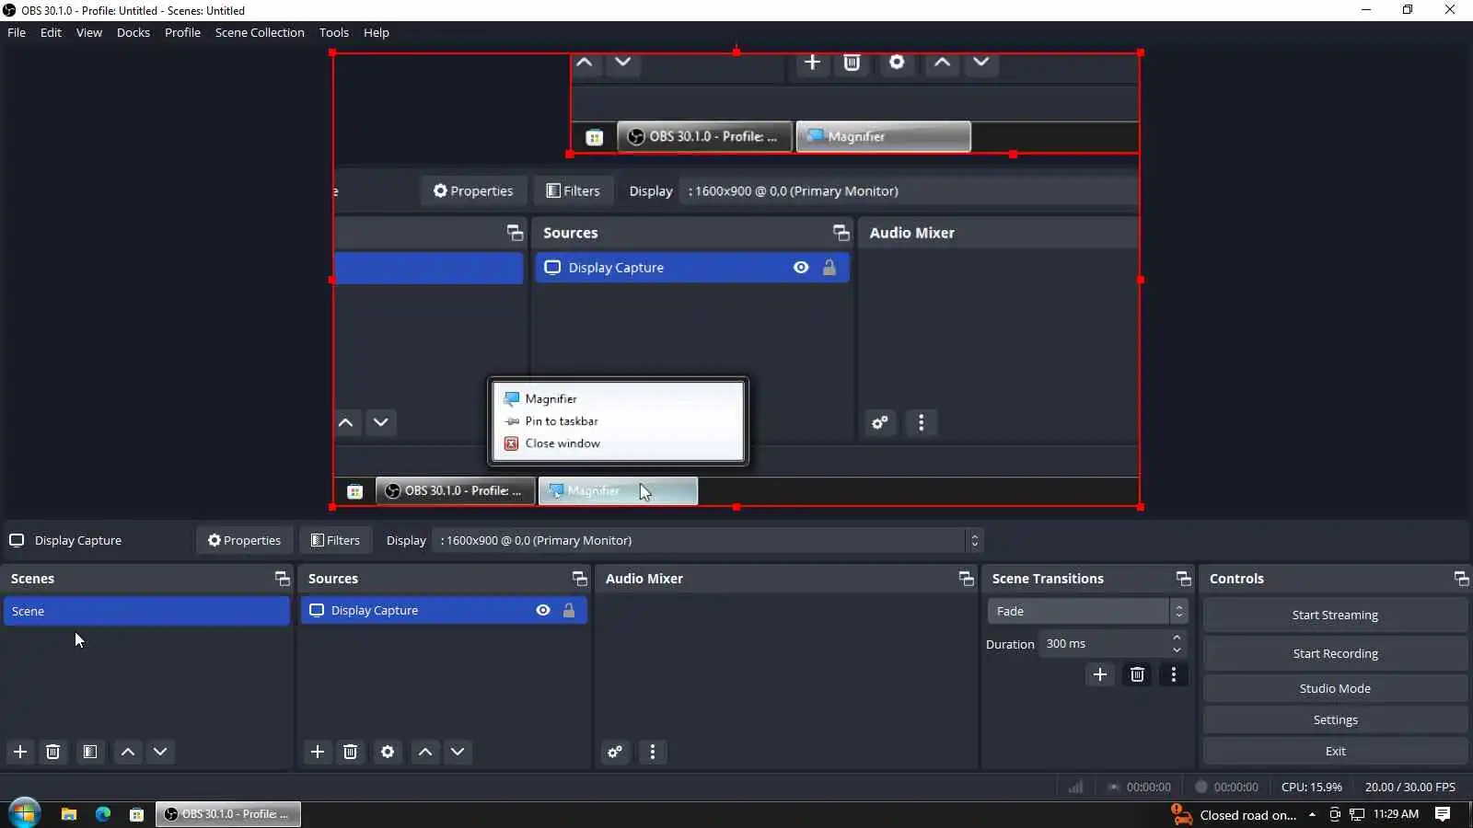Click the connection signal bars icon in OBS status bar
Image resolution: width=1473 pixels, height=828 pixels.
[1075, 787]
